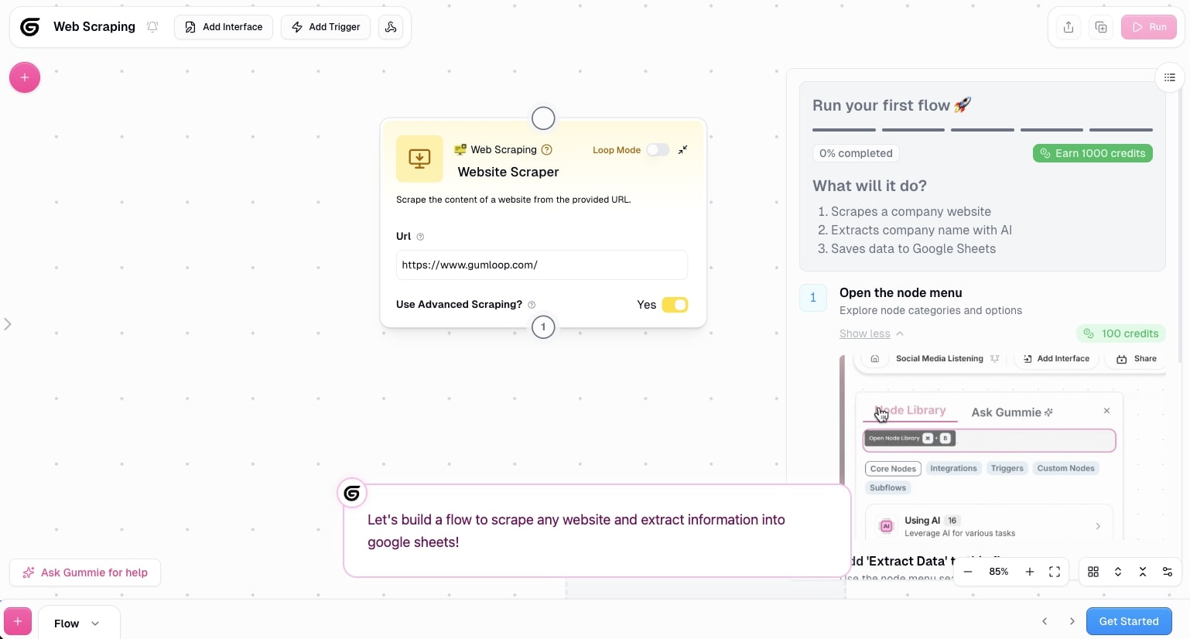This screenshot has height=639, width=1190.
Task: Click the auto-layout grid icon
Action: [x=1093, y=572]
